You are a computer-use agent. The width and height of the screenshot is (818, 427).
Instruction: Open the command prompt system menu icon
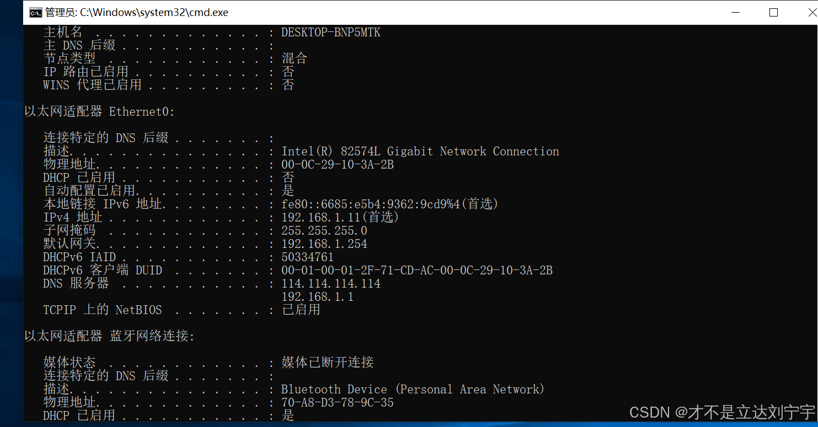35,12
